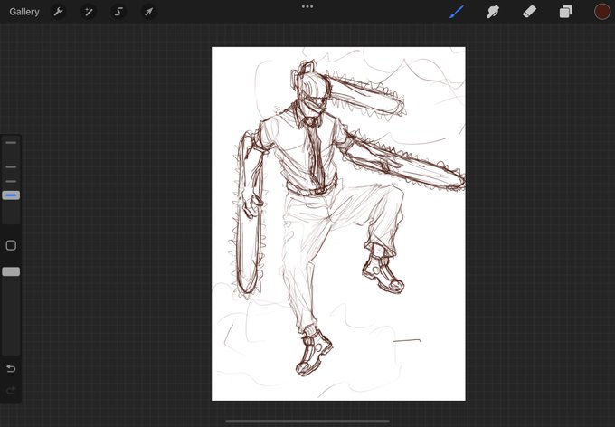
Task: Open the Gallery view
Action: click(24, 12)
